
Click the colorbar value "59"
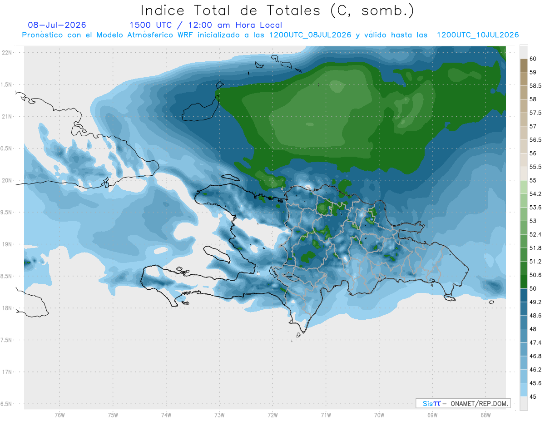tap(533, 72)
